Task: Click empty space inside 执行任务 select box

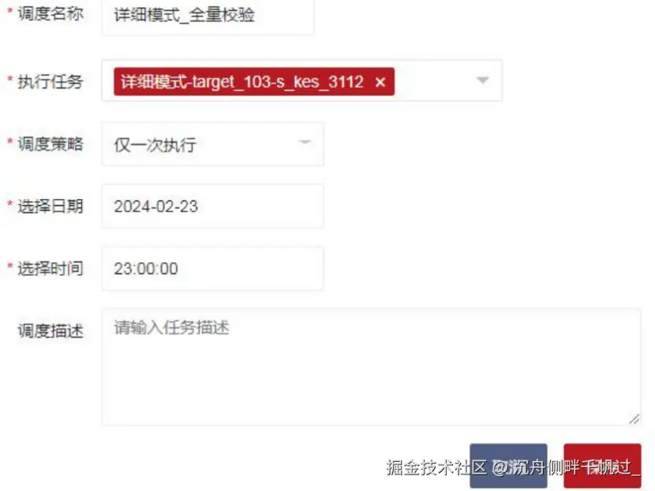Action: pyautogui.click(x=435, y=81)
